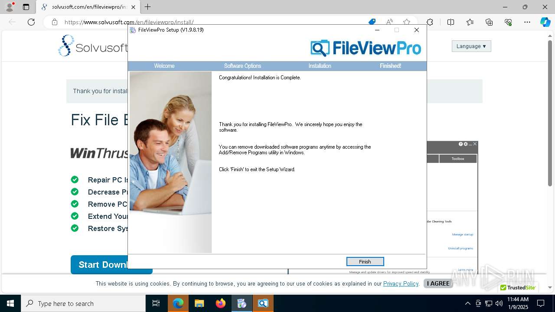The height and width of the screenshot is (312, 555).
Task: Select the Installation step tab
Action: point(320,66)
